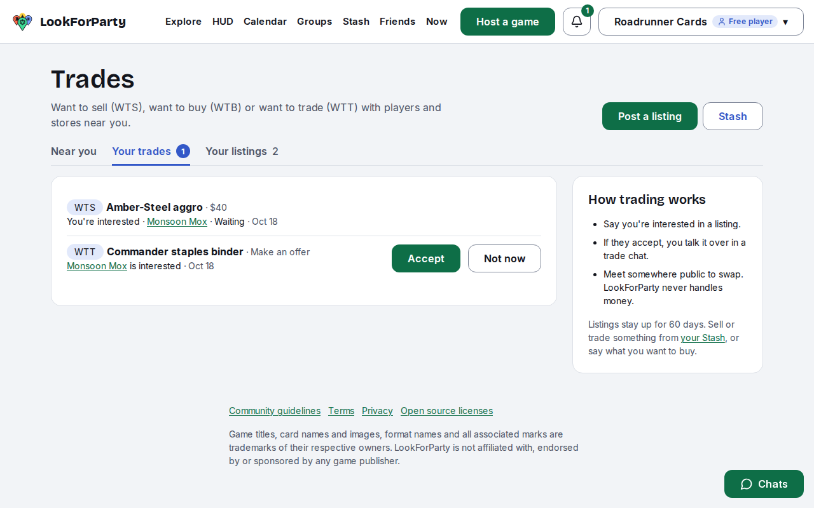Click the $40 price text
This screenshot has height=508, width=814.
tap(219, 207)
